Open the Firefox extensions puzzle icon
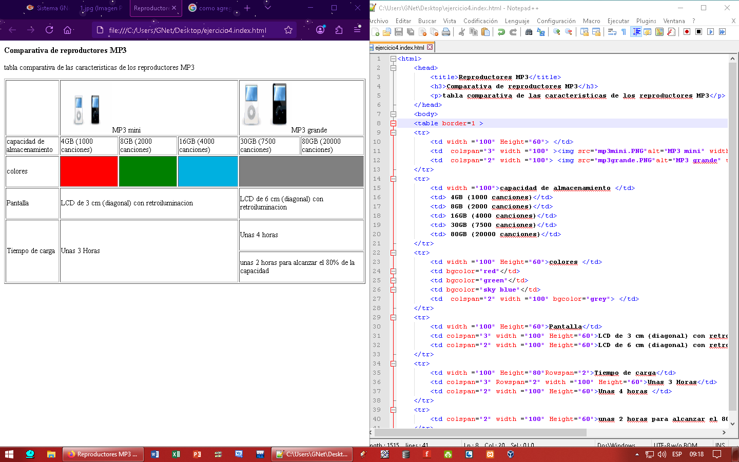The image size is (739, 462). click(339, 30)
